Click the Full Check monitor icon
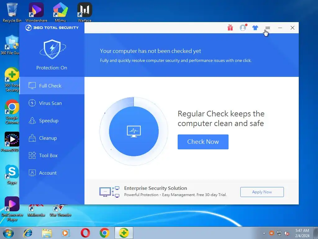The image size is (318, 239). [x=32, y=86]
